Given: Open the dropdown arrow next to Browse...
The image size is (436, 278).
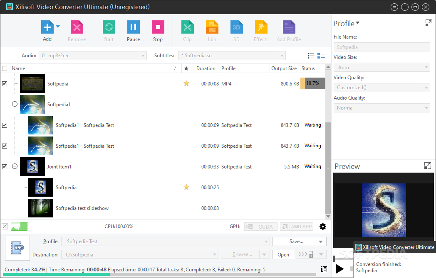Looking at the screenshot, I should pos(265,254).
